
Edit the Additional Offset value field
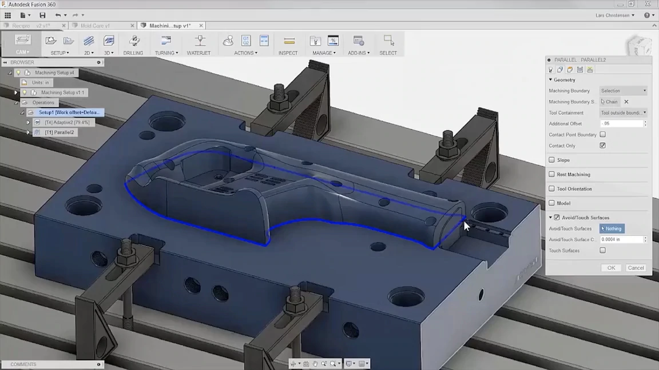pos(621,123)
